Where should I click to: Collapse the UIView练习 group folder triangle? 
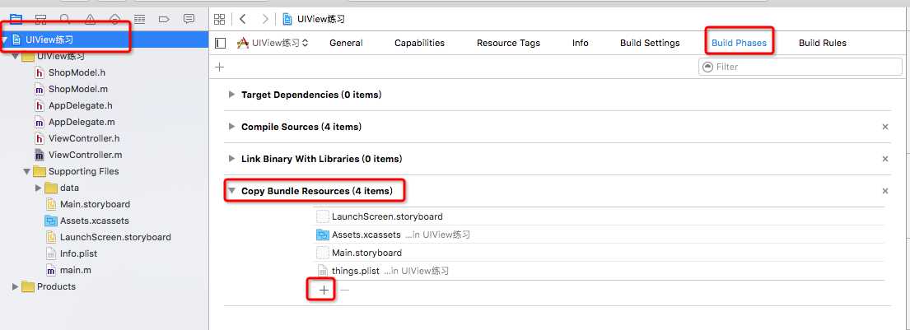click(x=16, y=56)
